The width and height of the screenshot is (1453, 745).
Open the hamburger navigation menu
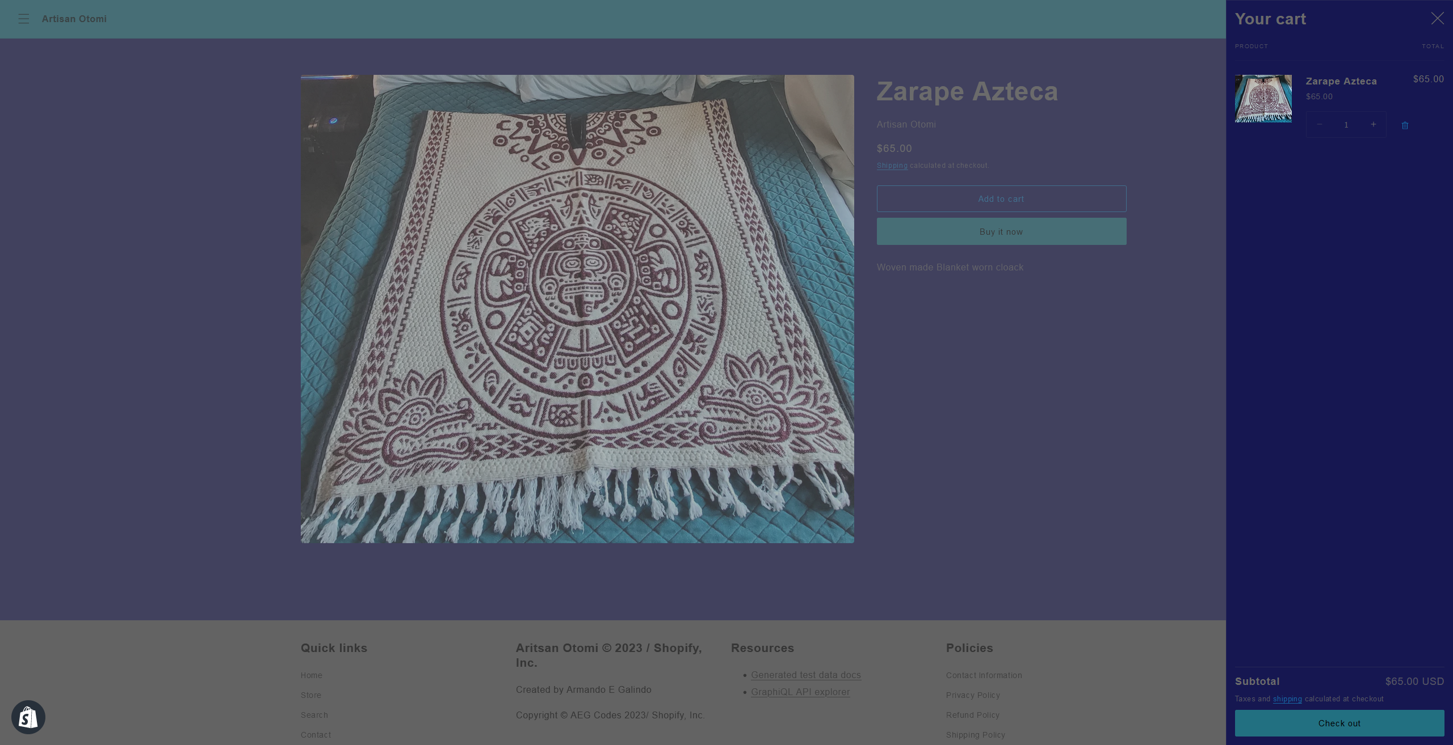pyautogui.click(x=23, y=19)
